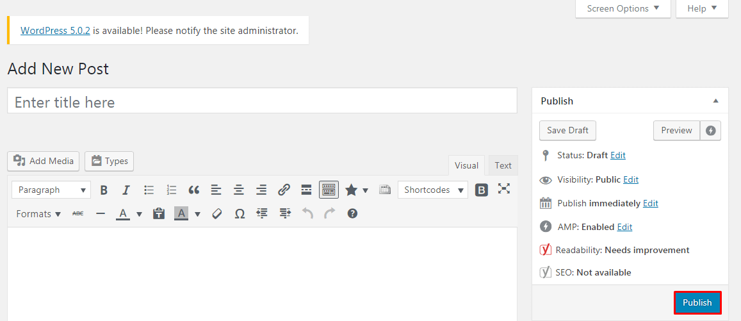Screen dimensions: 741x321
Task: Apply strikethrough formatting
Action: click(77, 214)
